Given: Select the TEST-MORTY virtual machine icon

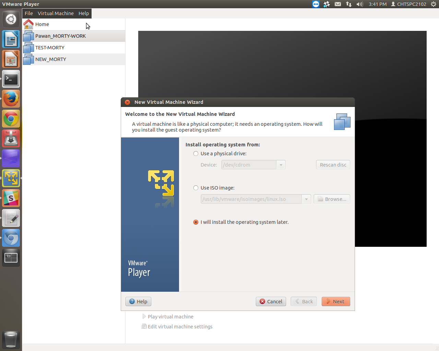Looking at the screenshot, I should 28,48.
